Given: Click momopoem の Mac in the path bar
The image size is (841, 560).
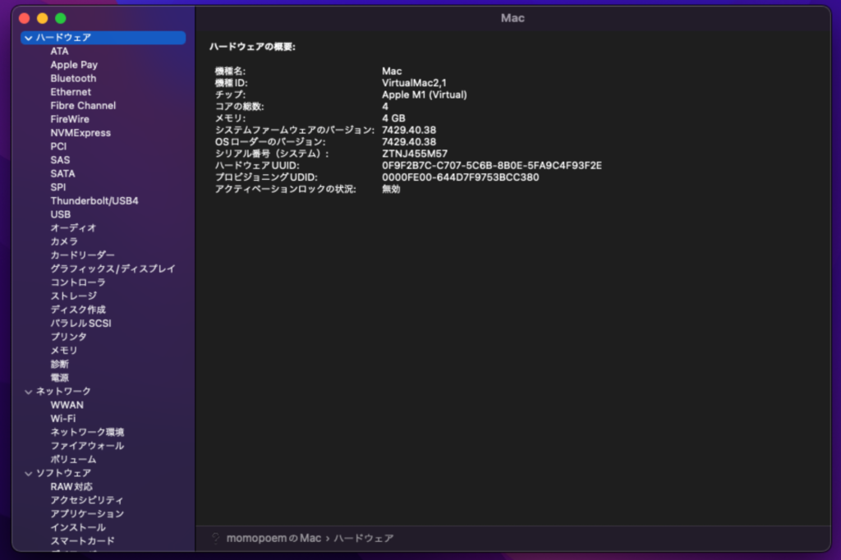Looking at the screenshot, I should [x=273, y=538].
